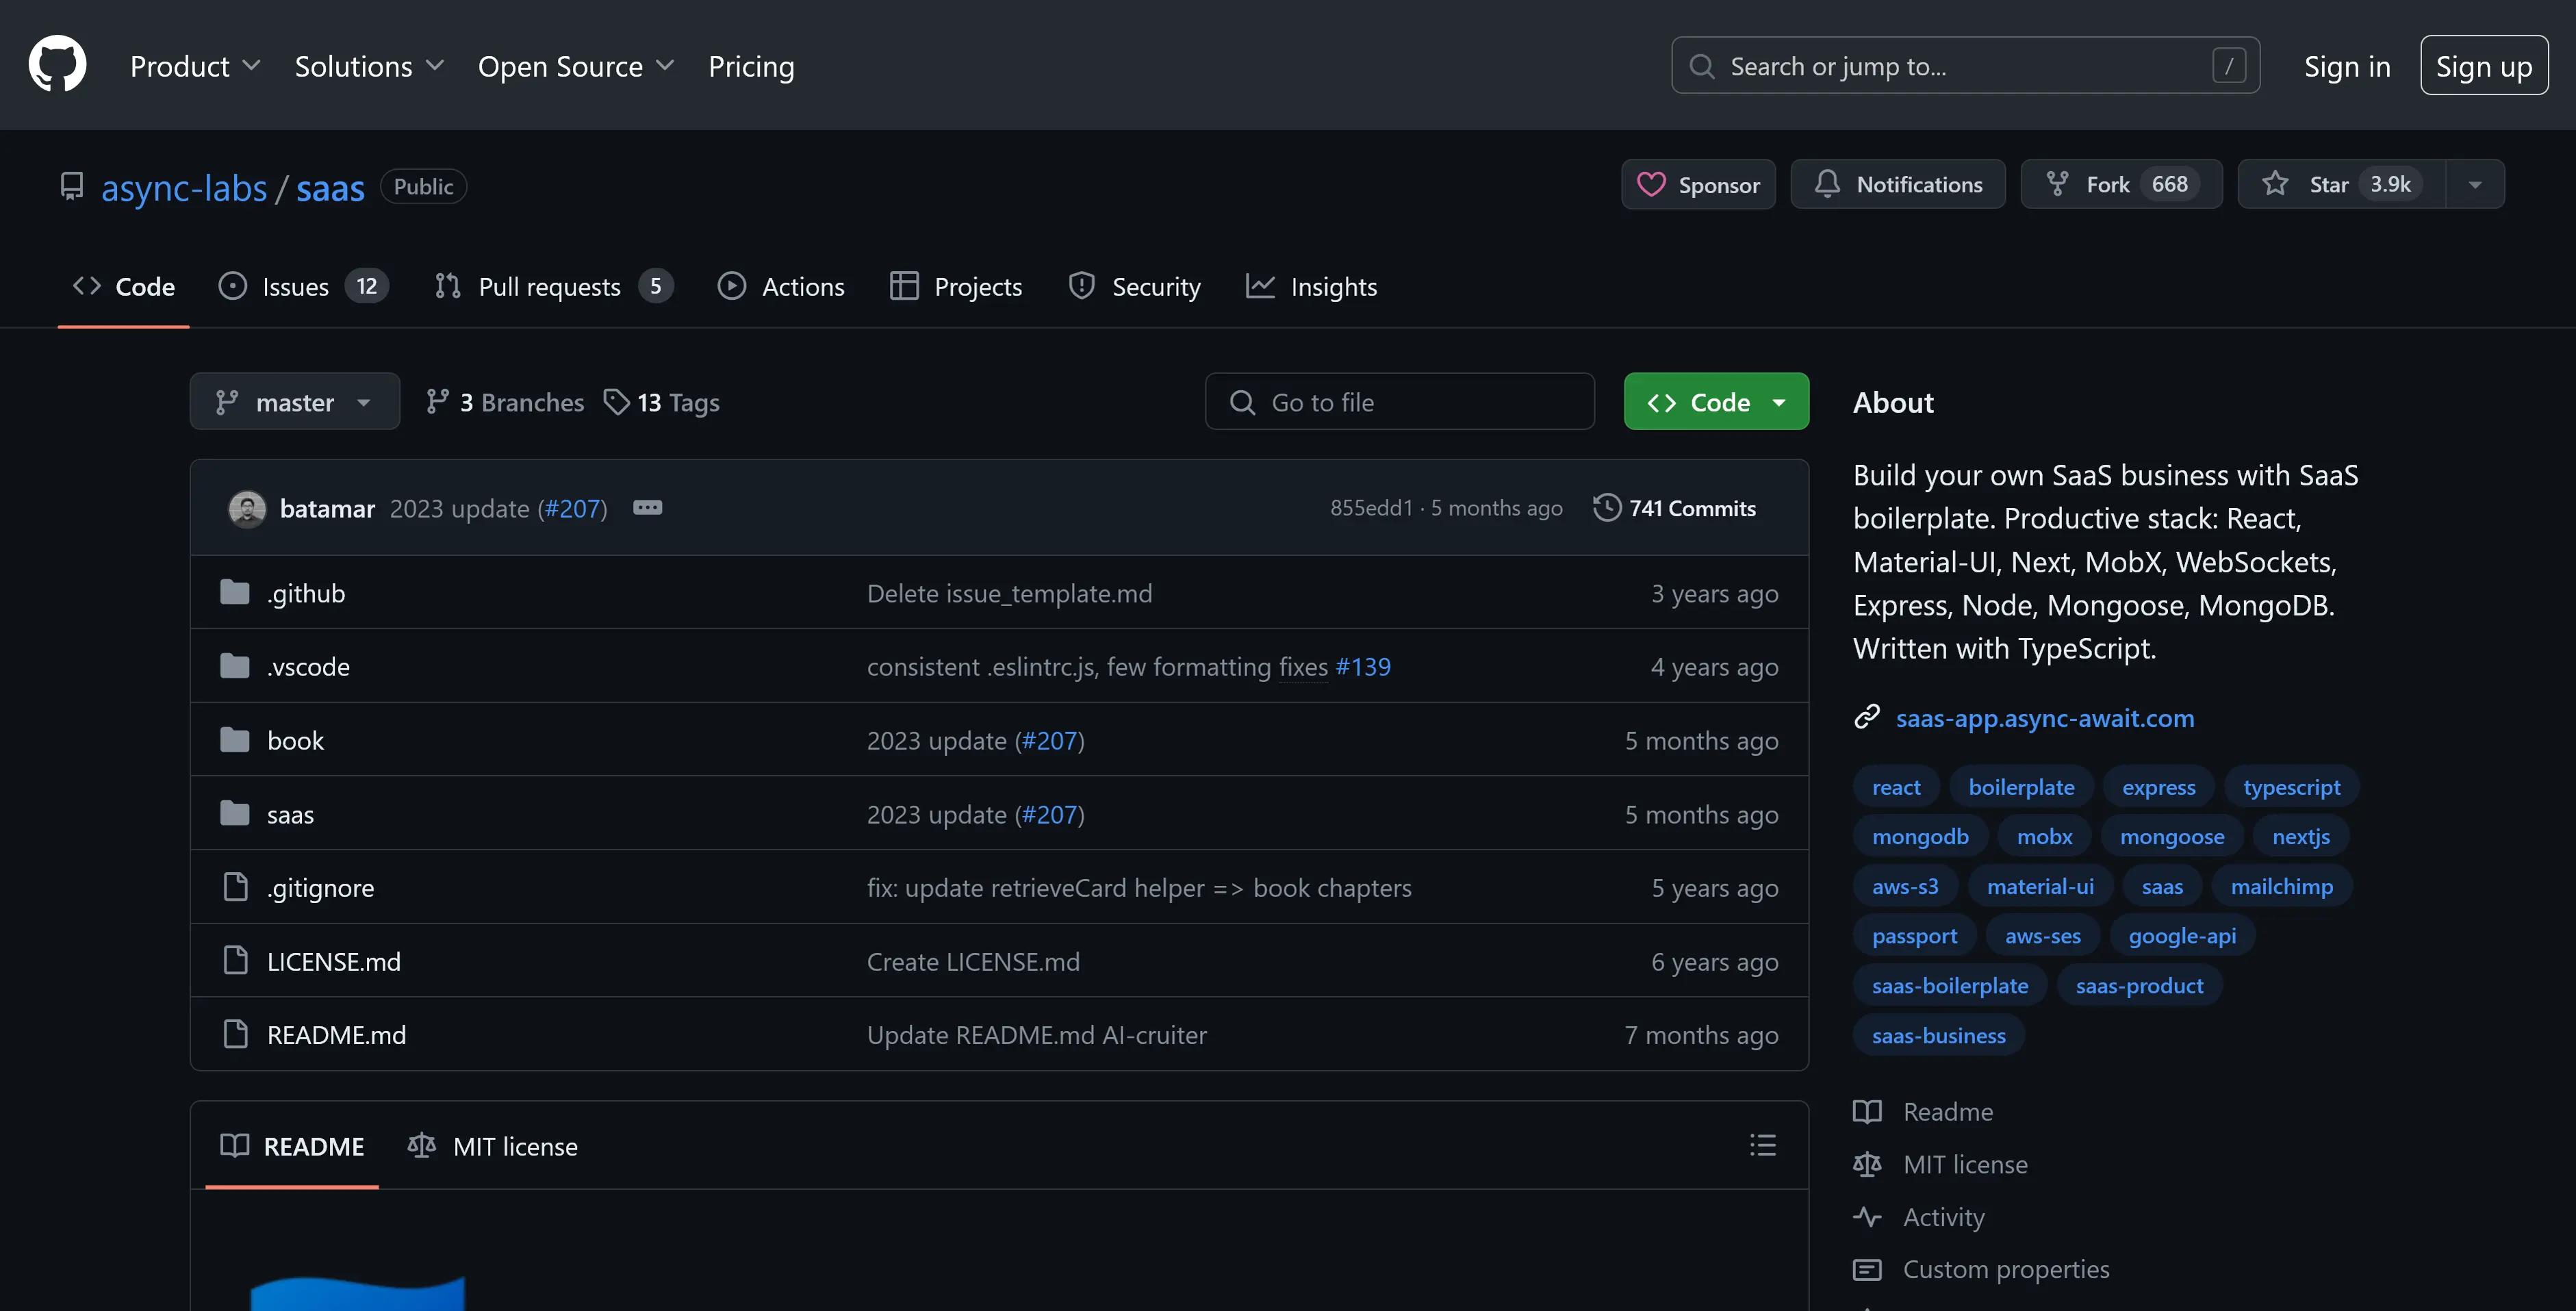The height and width of the screenshot is (1311, 2576).
Task: Click the Fork count 668
Action: click(x=2169, y=184)
